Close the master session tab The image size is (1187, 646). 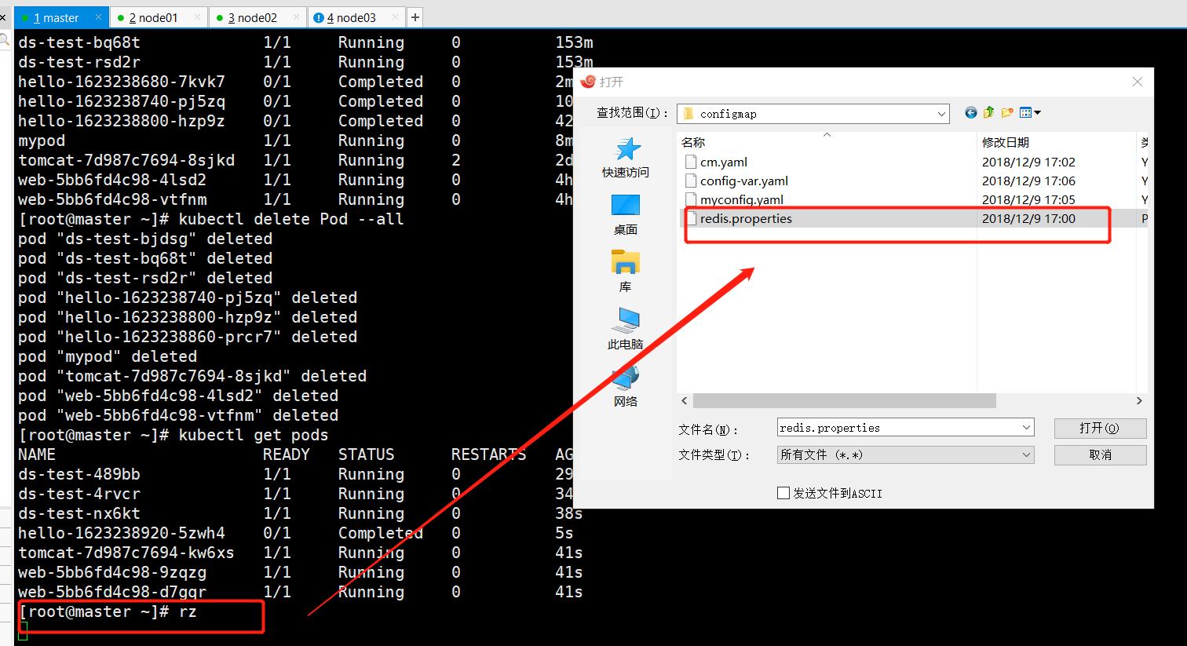pyautogui.click(x=98, y=17)
